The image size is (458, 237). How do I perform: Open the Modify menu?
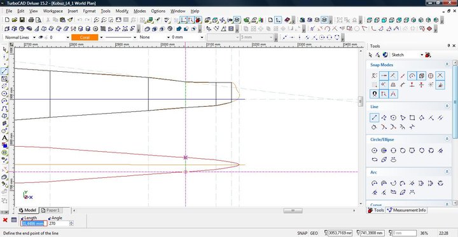[x=122, y=11]
